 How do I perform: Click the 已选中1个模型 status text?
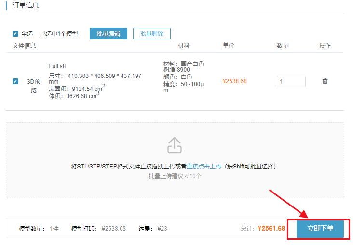[59, 34]
